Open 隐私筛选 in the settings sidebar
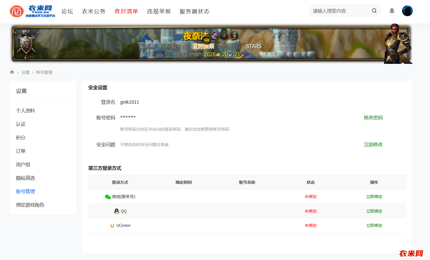Viewport: 430px width, 260px height. (x=26, y=178)
